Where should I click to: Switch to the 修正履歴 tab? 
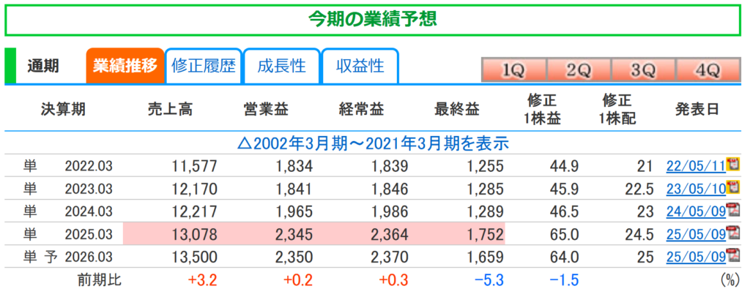click(x=204, y=66)
